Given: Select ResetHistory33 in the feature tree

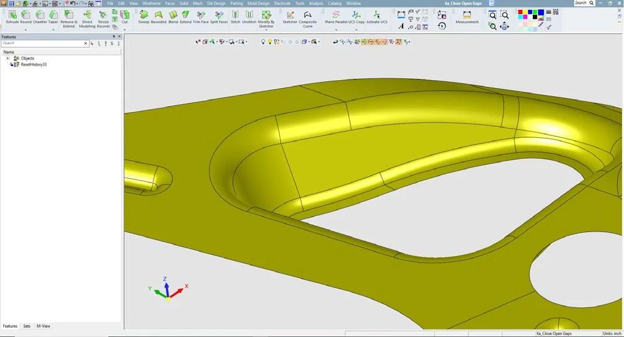Looking at the screenshot, I should 34,65.
